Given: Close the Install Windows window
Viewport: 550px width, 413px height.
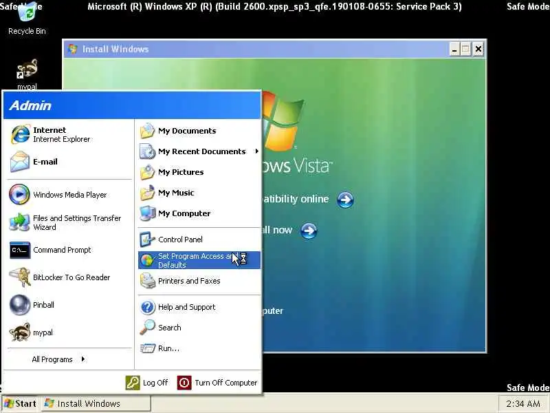Looking at the screenshot, I should [x=478, y=49].
